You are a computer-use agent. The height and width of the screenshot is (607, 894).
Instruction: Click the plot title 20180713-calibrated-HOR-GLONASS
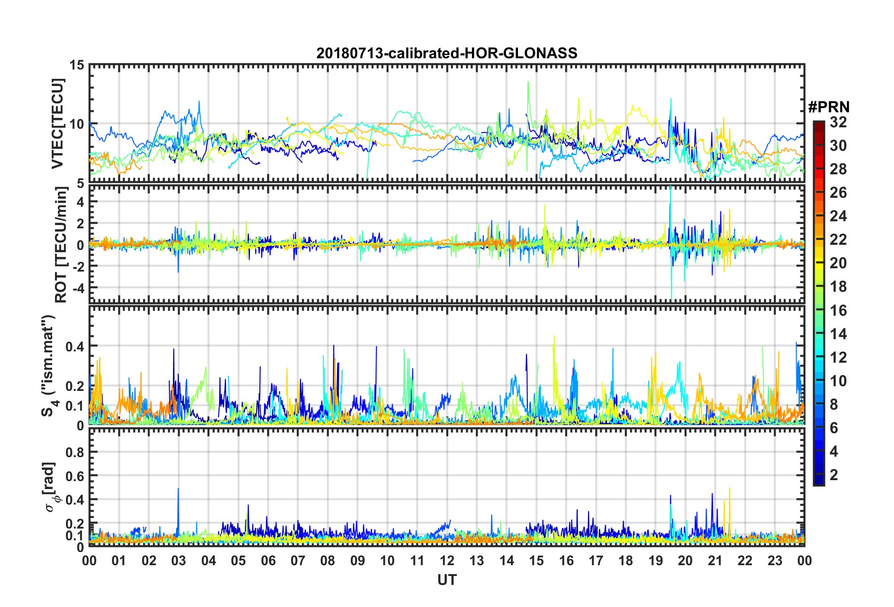tap(447, 53)
